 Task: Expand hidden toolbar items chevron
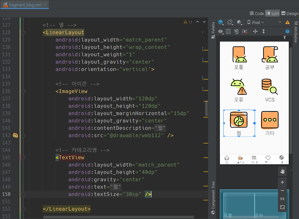(x=280, y=22)
